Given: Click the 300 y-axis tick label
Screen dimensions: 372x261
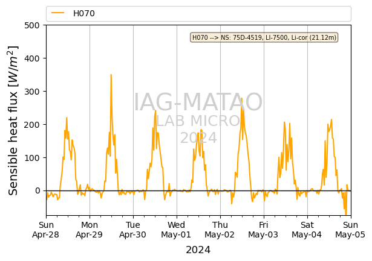Looking at the screenshot, I should tap(32, 92).
